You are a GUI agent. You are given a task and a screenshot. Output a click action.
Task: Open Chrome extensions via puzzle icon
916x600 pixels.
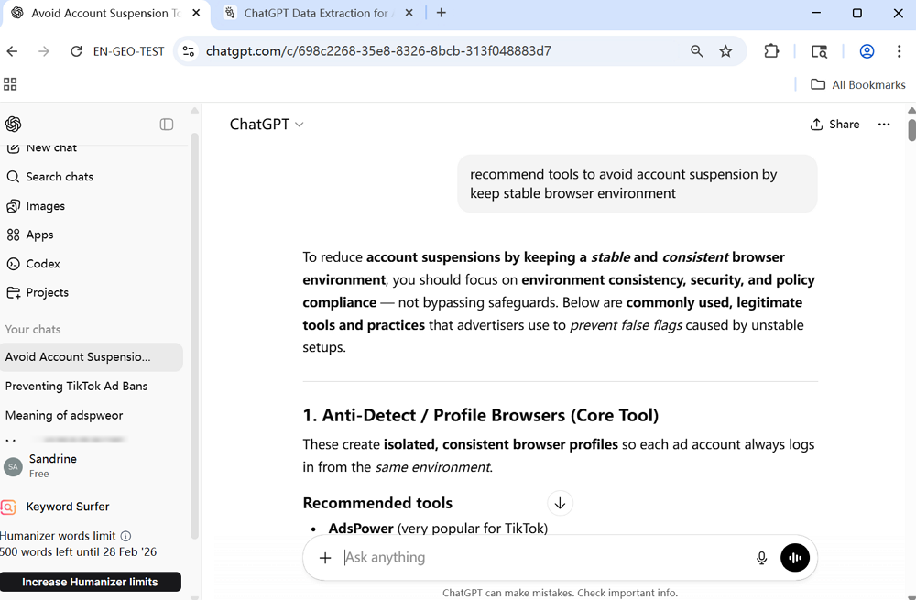tap(771, 51)
